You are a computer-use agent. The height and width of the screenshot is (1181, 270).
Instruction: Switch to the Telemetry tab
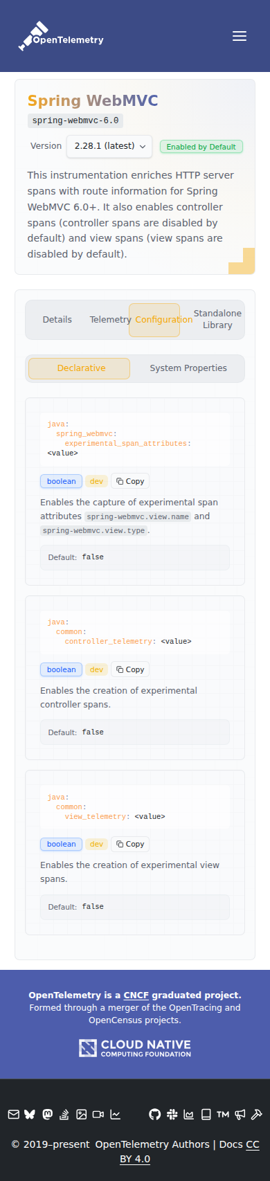(110, 320)
